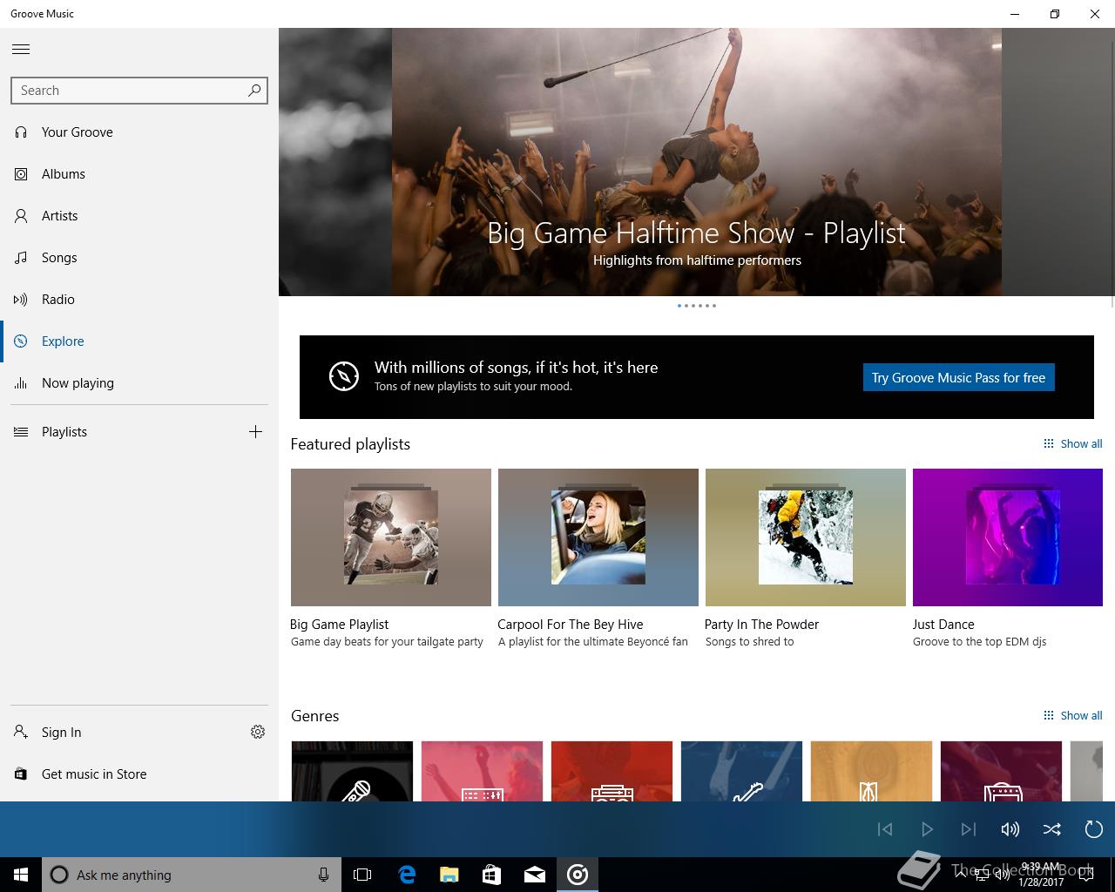The image size is (1115, 892).
Task: Open settings via the gear icon
Action: [x=258, y=732]
